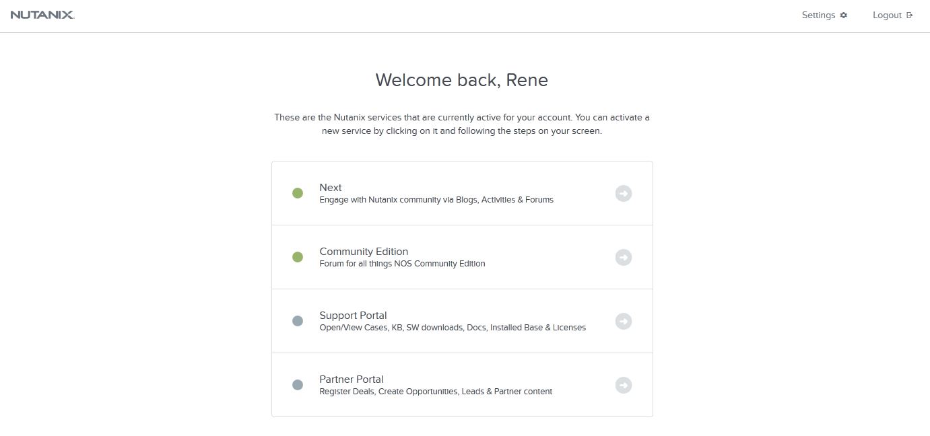Click the Nutanix logo

42,15
